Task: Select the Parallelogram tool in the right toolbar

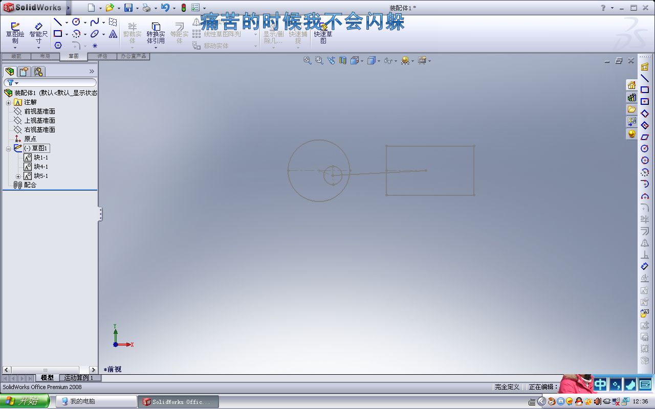Action: click(645, 137)
